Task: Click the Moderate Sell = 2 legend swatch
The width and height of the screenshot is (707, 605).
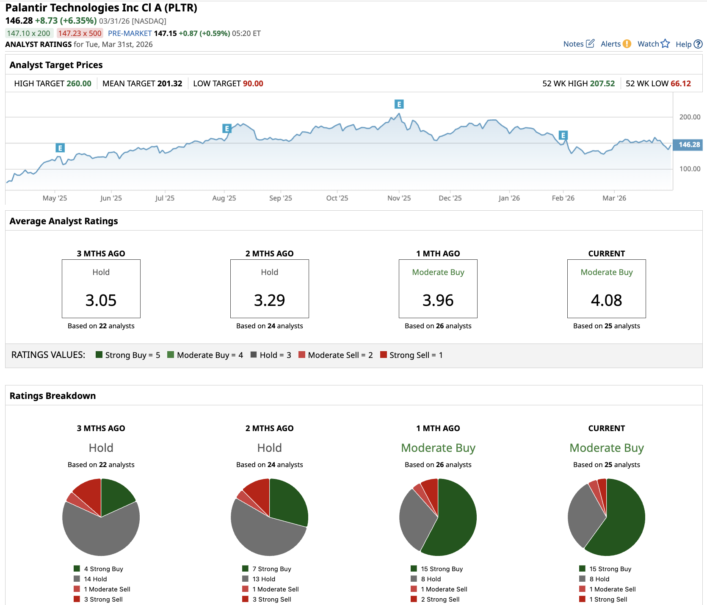Action: pyautogui.click(x=302, y=355)
